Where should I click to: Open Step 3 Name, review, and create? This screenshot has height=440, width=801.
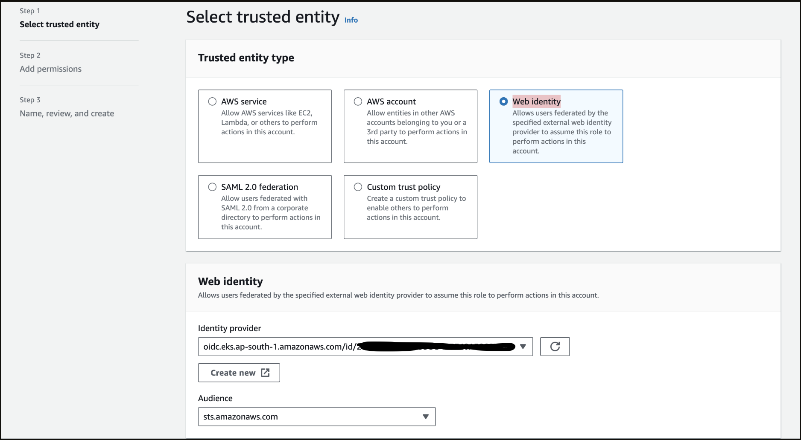click(x=67, y=113)
